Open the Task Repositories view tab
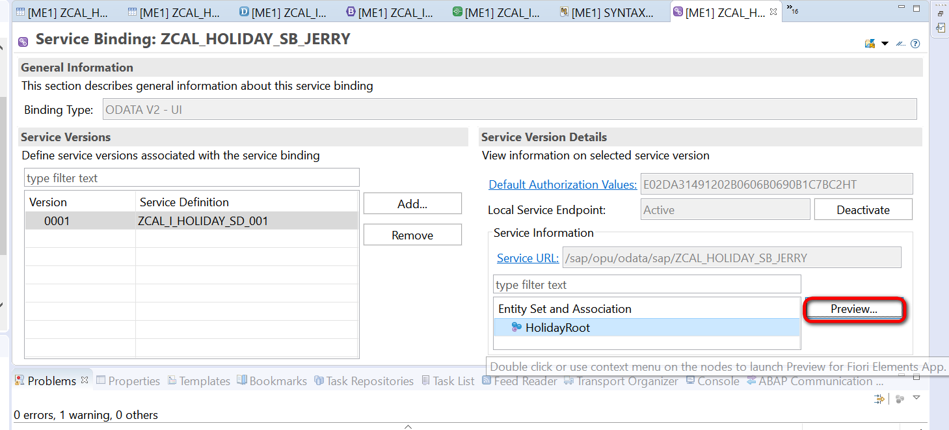The height and width of the screenshot is (430, 949). tap(364, 381)
